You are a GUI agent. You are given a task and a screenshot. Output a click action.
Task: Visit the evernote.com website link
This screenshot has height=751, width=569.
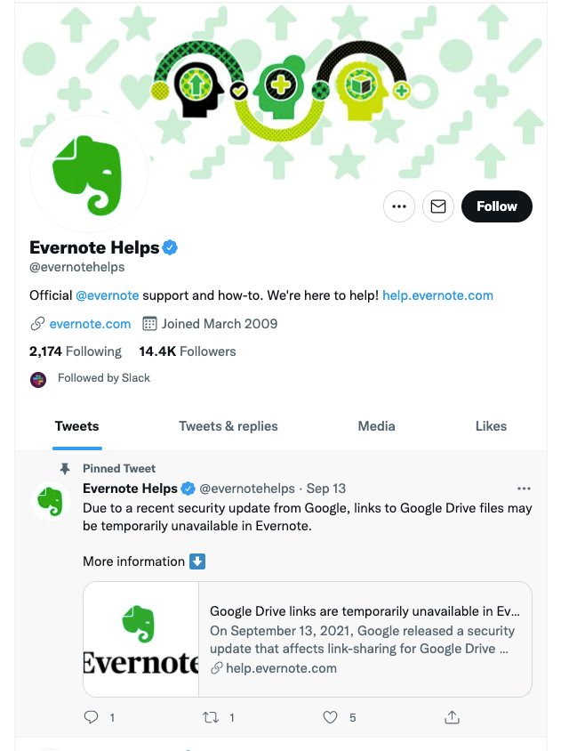point(90,324)
